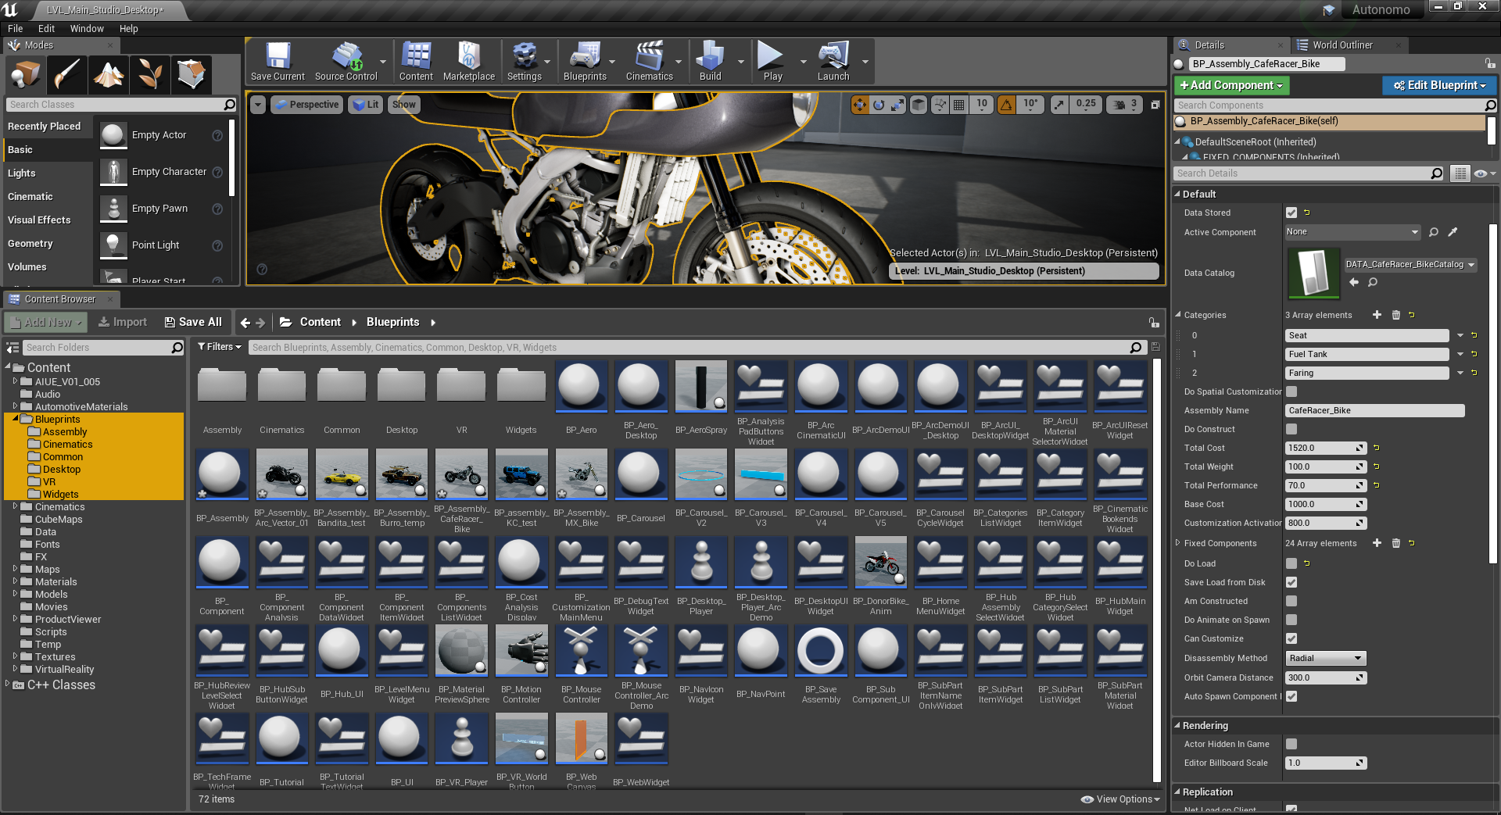Click the Edit Blueprint button
Screen dimensions: 1501x815
(x=1438, y=85)
